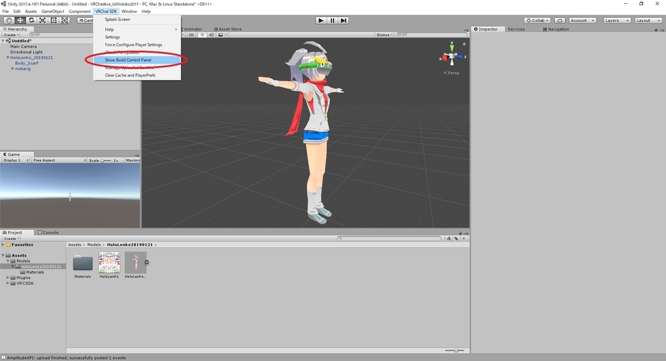Toggle 2D view mode in Scene
The height and width of the screenshot is (361, 666).
coord(191,35)
